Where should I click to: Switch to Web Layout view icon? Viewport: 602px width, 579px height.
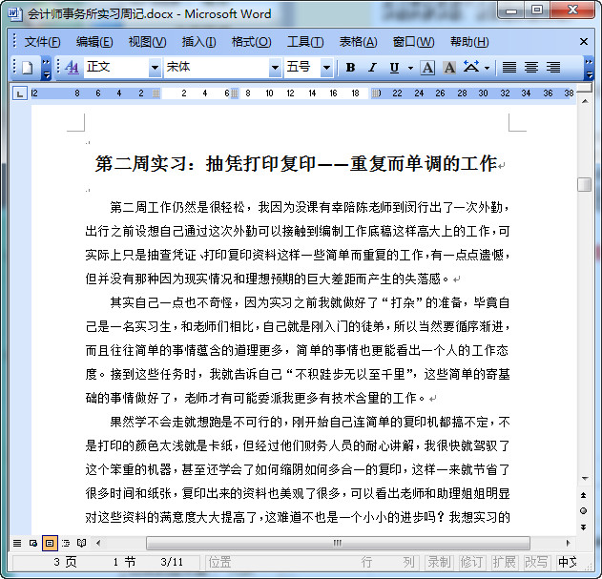click(33, 543)
